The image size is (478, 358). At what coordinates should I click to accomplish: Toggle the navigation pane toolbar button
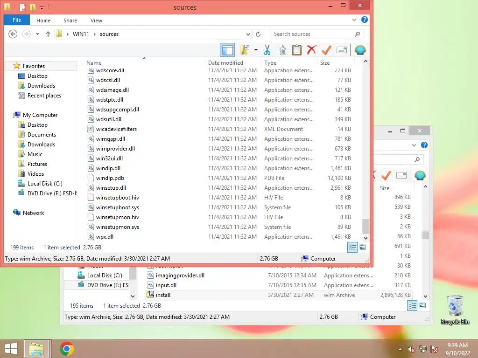[x=227, y=50]
